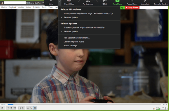This screenshot has height=111, width=169.
Task: Open VLC Tools menu
Action: (44, 7)
